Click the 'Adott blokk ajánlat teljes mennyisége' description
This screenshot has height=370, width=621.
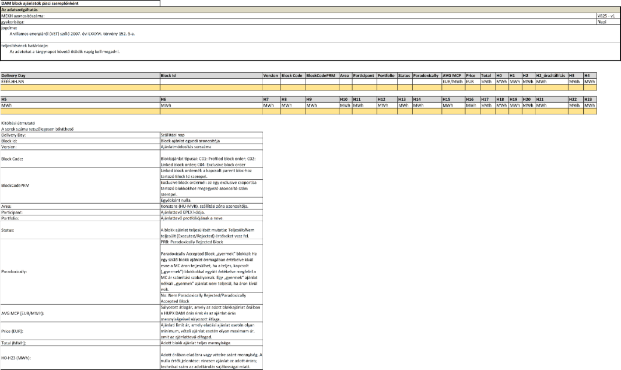(x=212, y=343)
